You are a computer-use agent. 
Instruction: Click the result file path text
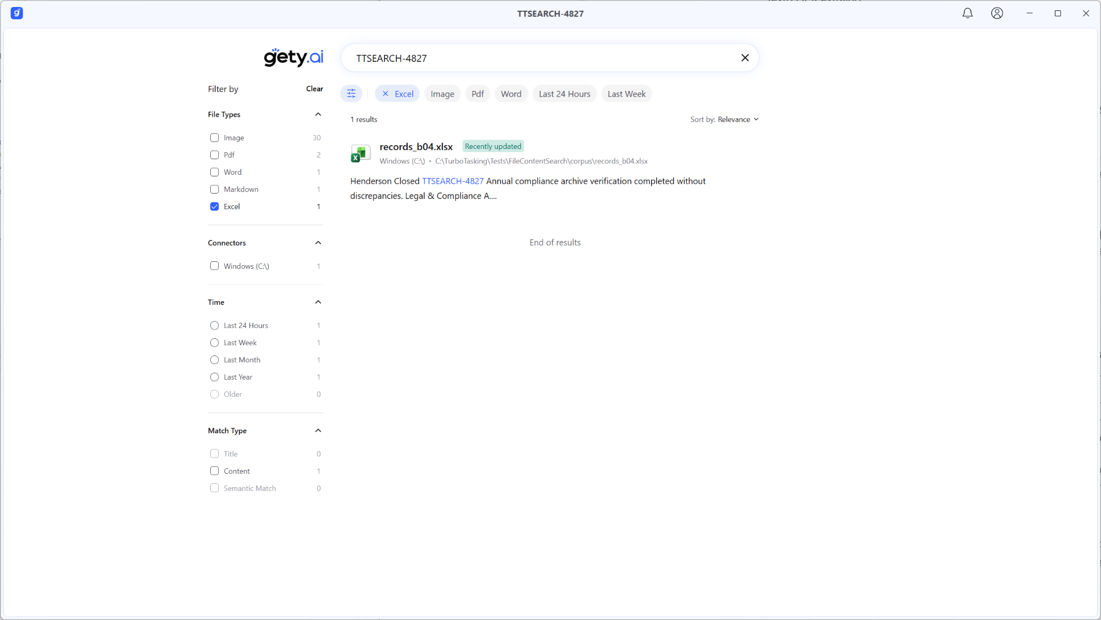(541, 161)
